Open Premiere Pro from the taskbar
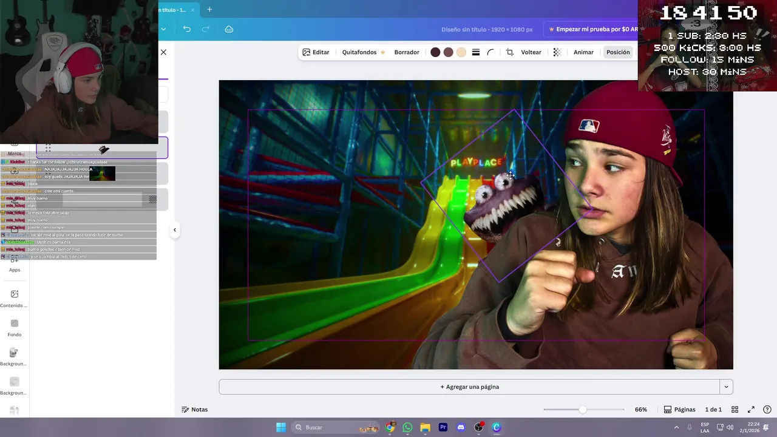Image resolution: width=777 pixels, height=437 pixels. click(x=443, y=427)
